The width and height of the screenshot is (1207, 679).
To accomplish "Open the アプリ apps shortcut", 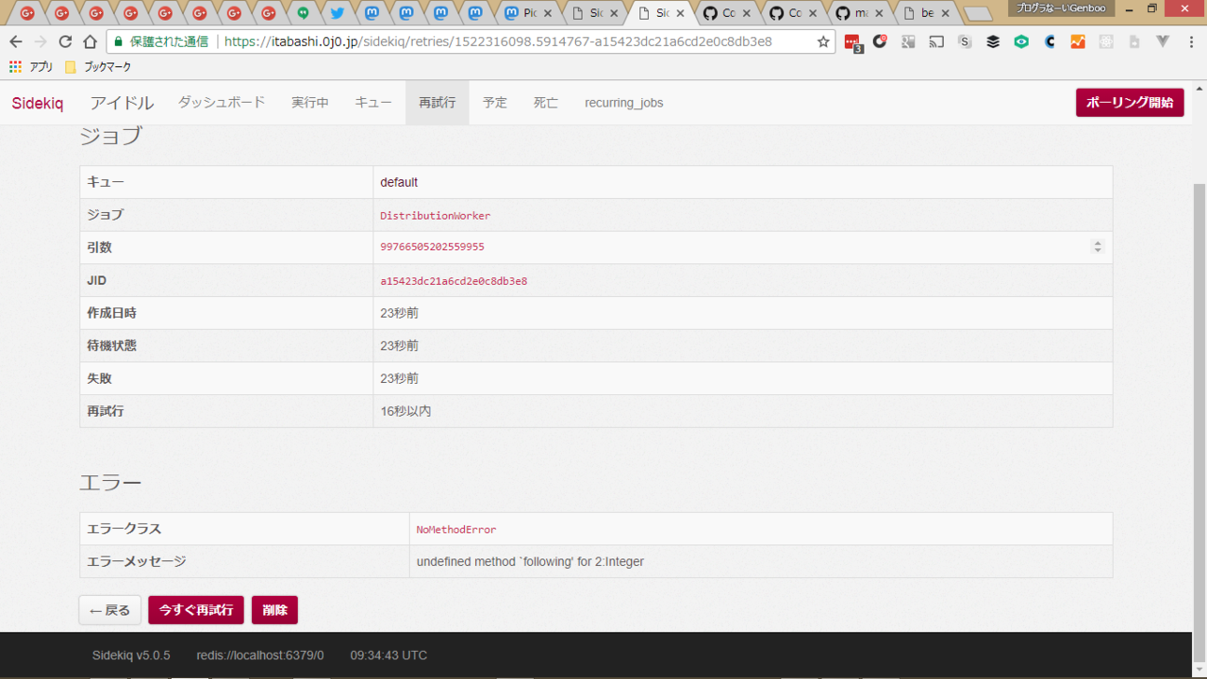I will click(31, 67).
